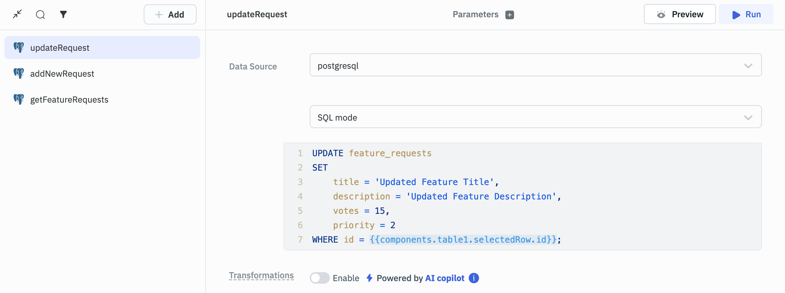785x293 pixels.
Task: Click PostgreSQL icon beside getFeatureRequests query
Action: click(x=19, y=99)
